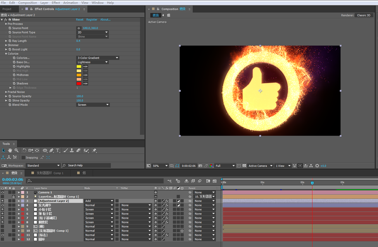378x247 pixels.
Task: Toggle the transparency grid icon
Action: click(244, 166)
